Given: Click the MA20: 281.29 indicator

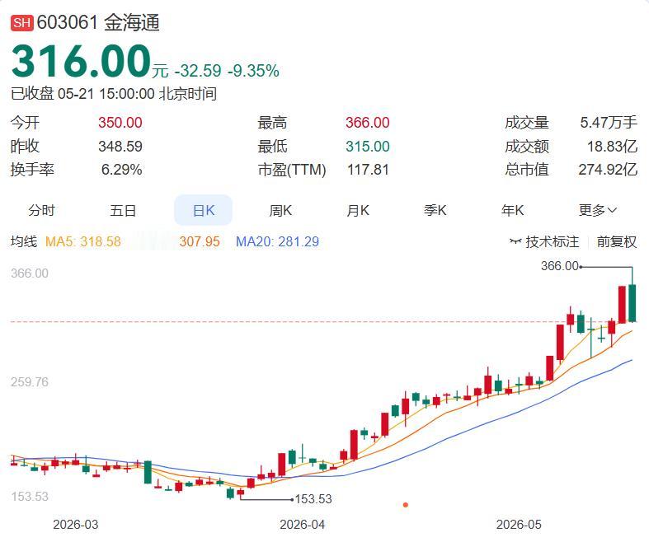Looking at the screenshot, I should tap(277, 241).
